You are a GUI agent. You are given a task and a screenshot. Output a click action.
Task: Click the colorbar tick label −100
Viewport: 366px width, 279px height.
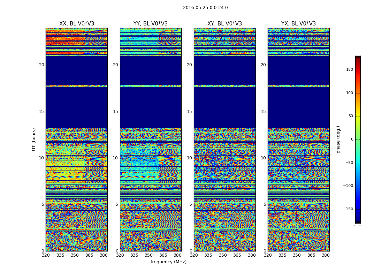pos(349,186)
